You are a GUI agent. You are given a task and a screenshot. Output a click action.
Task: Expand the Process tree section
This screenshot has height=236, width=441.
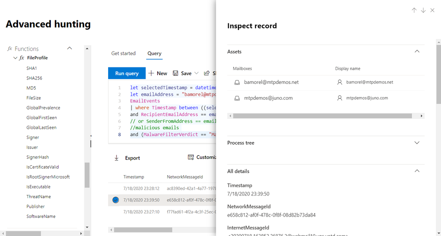coord(417,143)
